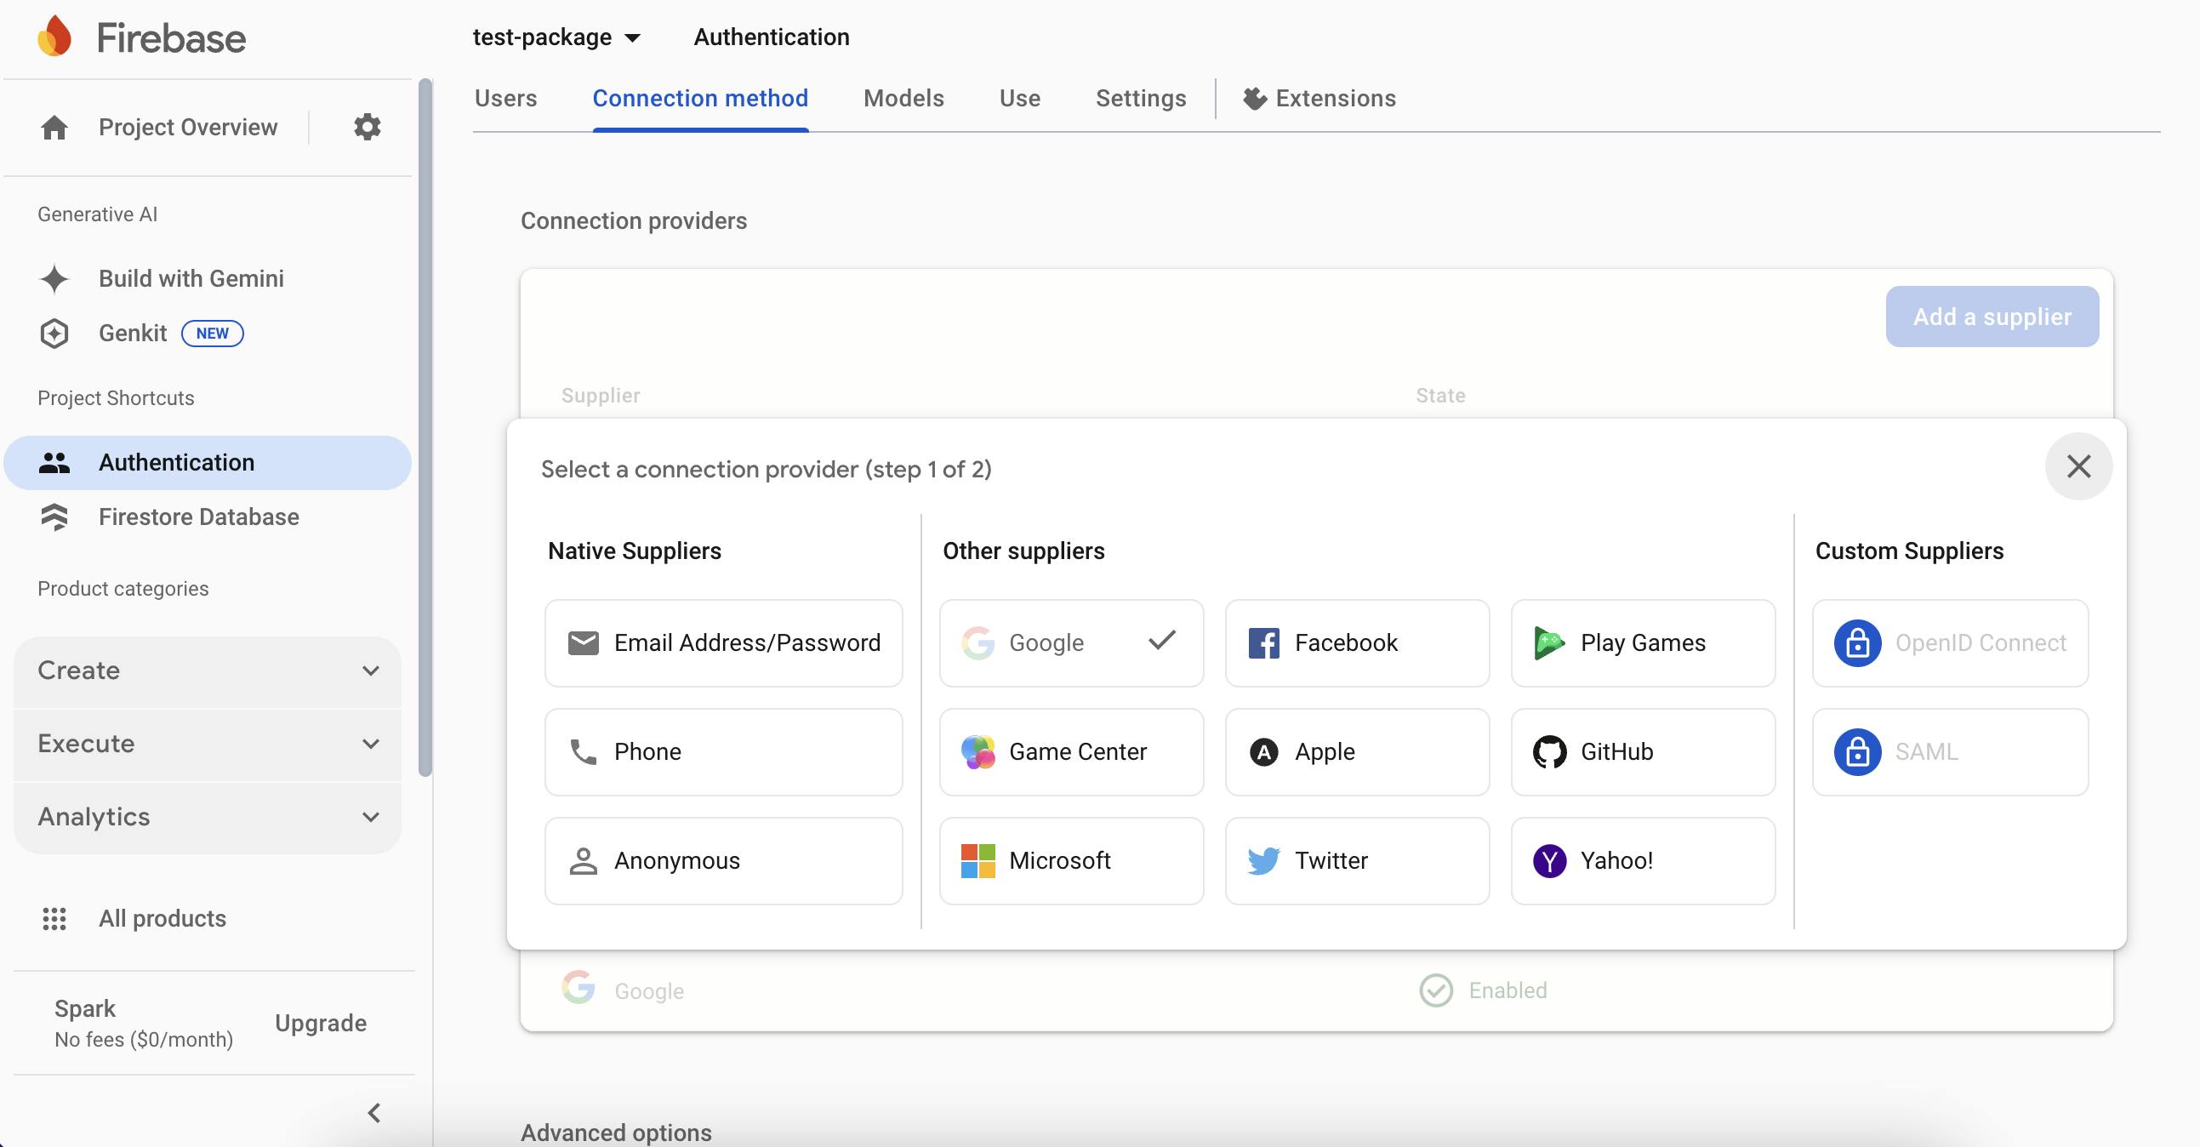Select the Anonymous provider
The image size is (2200, 1147).
pos(723,861)
